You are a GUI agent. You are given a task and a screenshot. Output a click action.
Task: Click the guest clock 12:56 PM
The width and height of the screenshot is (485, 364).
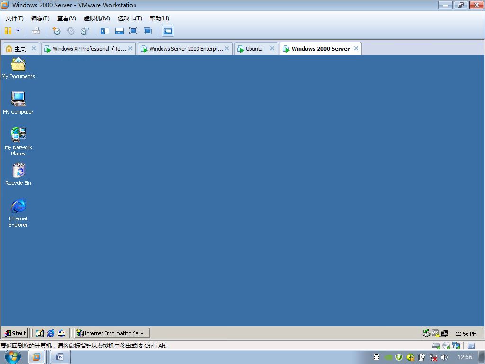(x=466, y=333)
